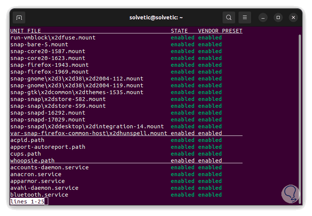Open the hamburger menu
Screen dimensions: 312x216
pyautogui.click(x=245, y=17)
